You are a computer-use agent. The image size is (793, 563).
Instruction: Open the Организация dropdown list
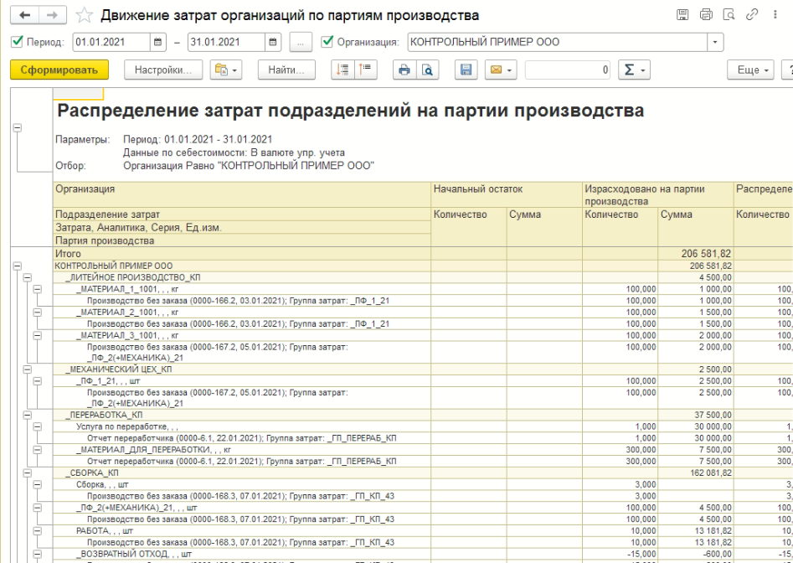pos(714,42)
